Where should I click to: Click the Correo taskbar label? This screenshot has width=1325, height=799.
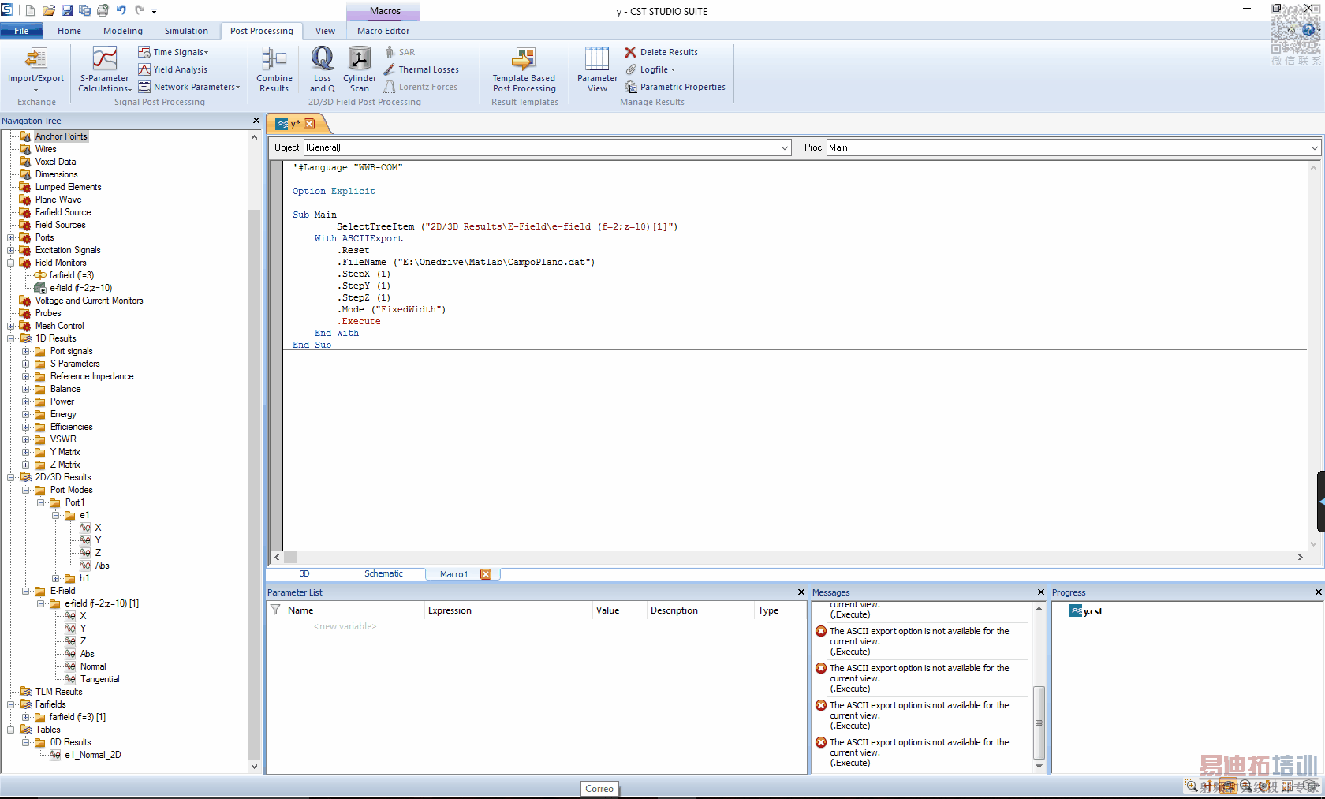coord(599,789)
